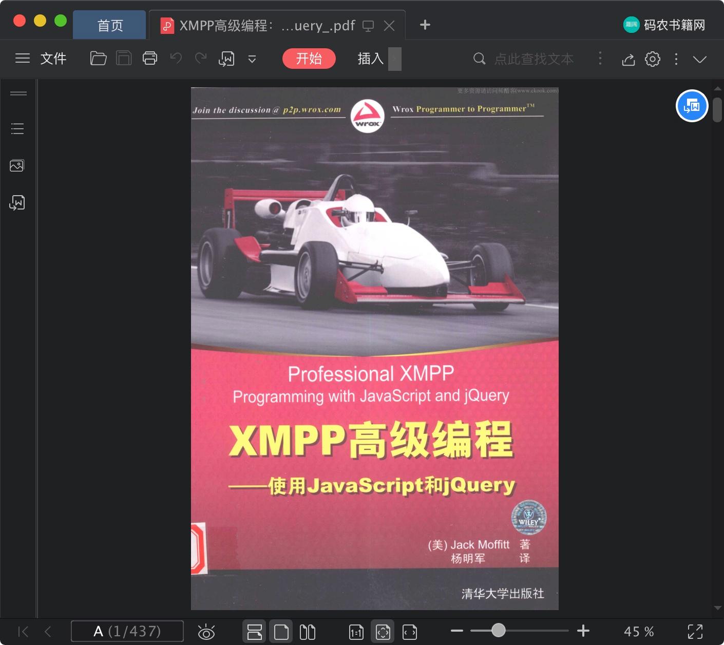This screenshot has height=645, width=724.
Task: Select single page view mode
Action: (281, 632)
